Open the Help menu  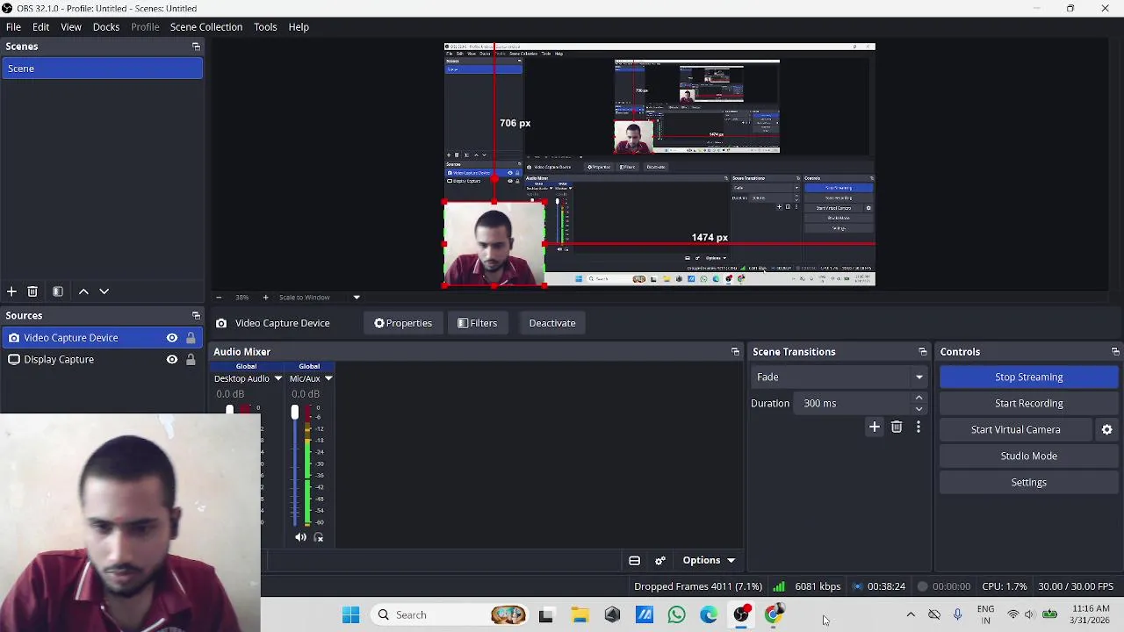click(299, 27)
